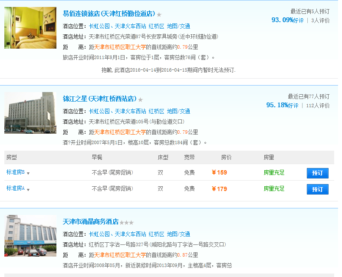The width and height of the screenshot is (342, 277).
Task: Click the 房量 column header
Action: (269, 157)
